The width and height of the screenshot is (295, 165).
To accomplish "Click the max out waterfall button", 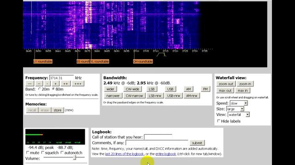I will (225, 91).
